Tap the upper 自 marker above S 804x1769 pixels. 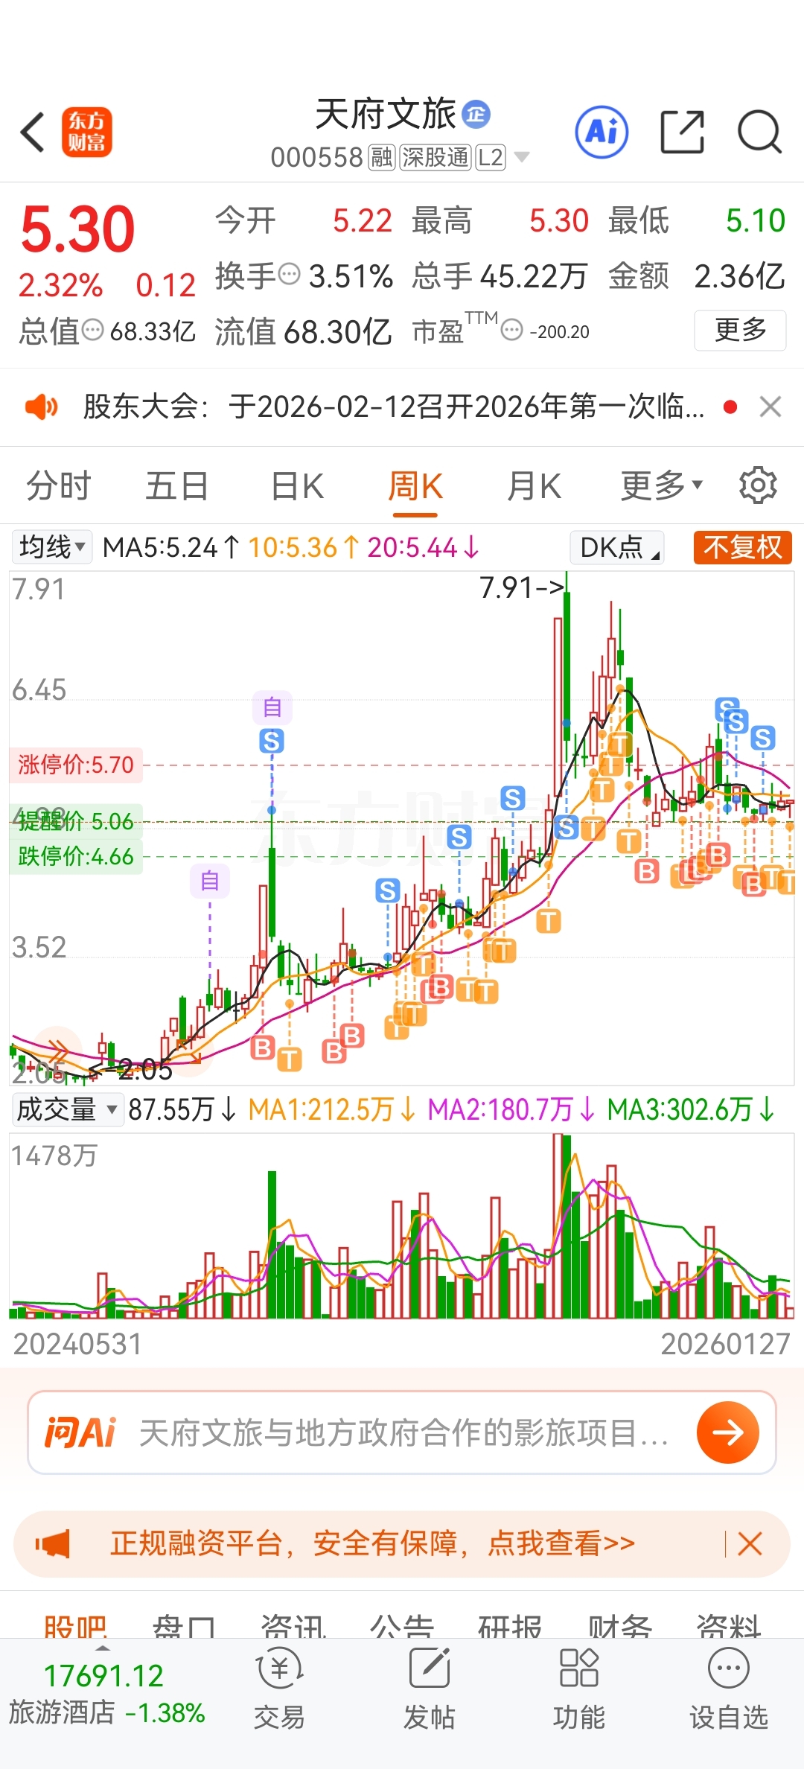pos(272,707)
